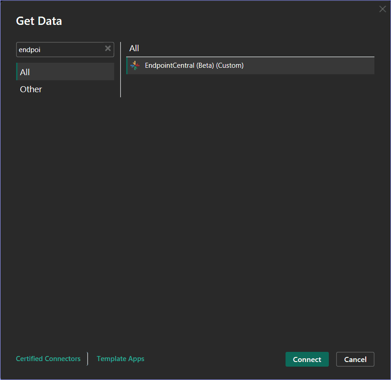The width and height of the screenshot is (391, 380).
Task: Confirm connector choice via Connect
Action: pos(307,359)
